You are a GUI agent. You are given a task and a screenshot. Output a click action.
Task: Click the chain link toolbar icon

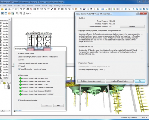pos(13,9)
